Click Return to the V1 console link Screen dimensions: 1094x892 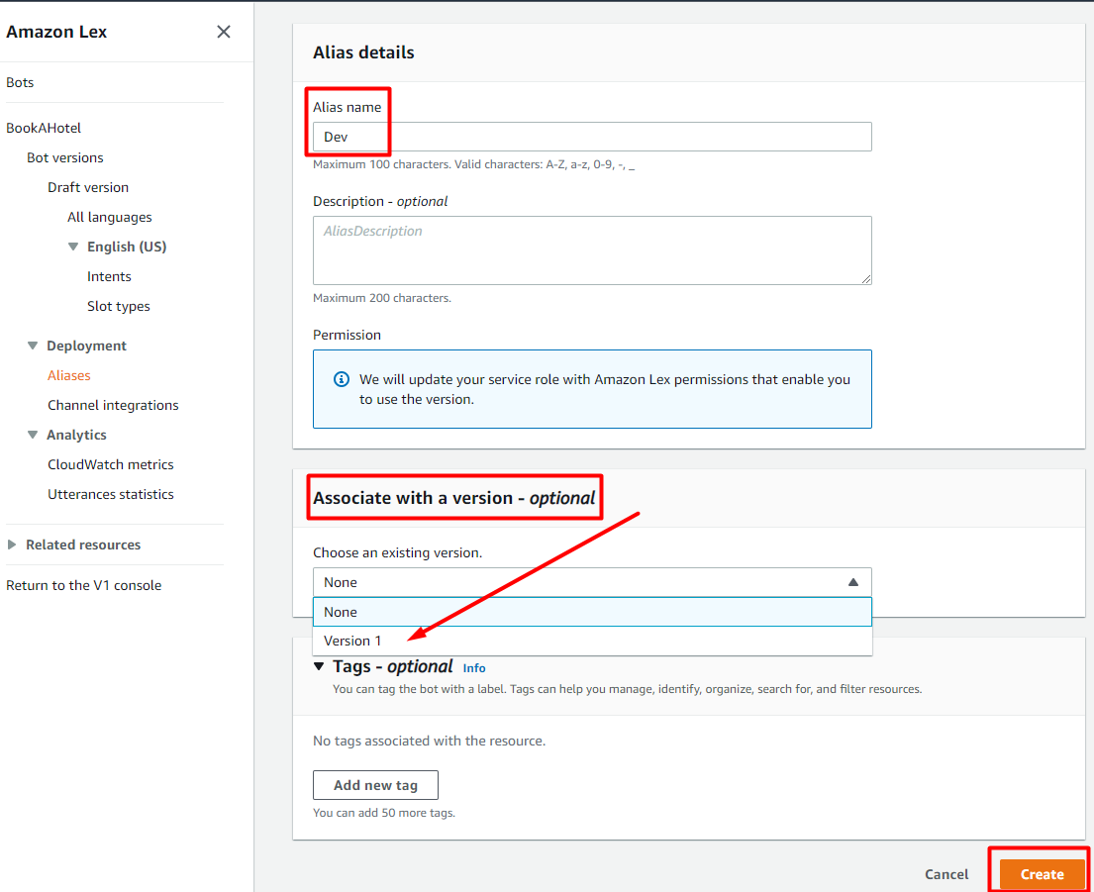pos(83,584)
